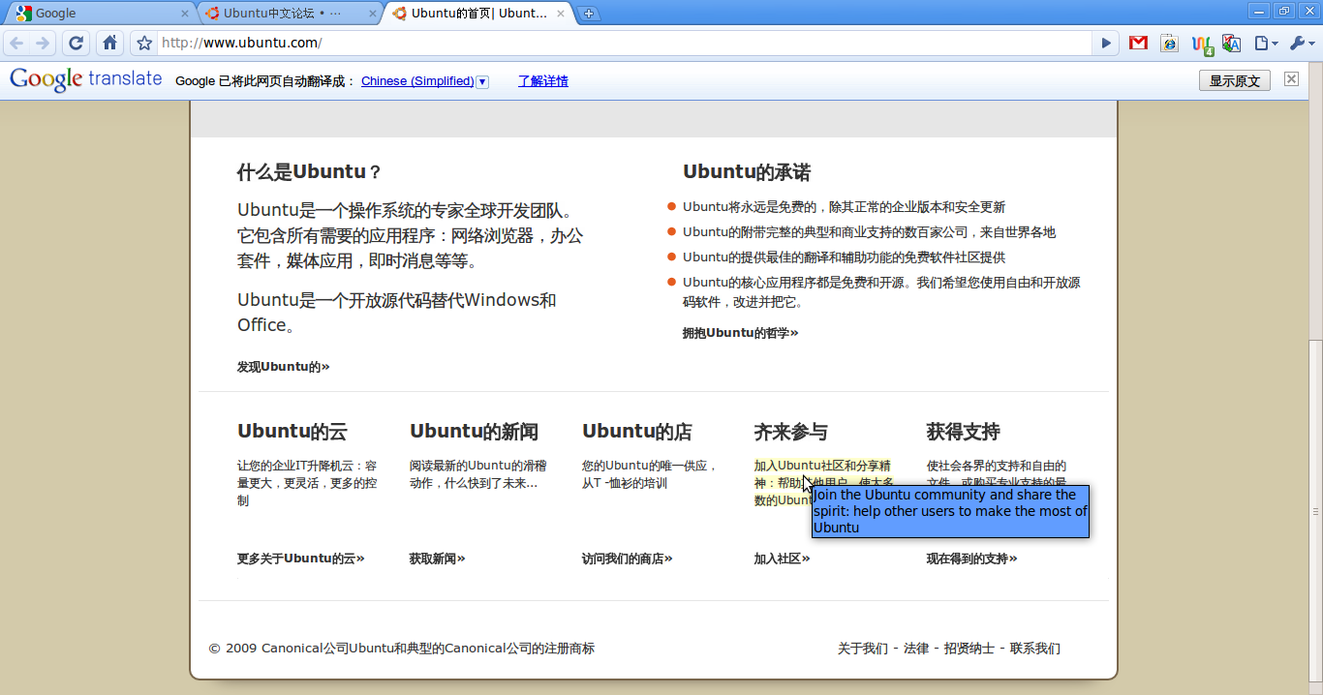Image resolution: width=1323 pixels, height=695 pixels.
Task: Open the 法律 footer link
Action: pyautogui.click(x=916, y=649)
